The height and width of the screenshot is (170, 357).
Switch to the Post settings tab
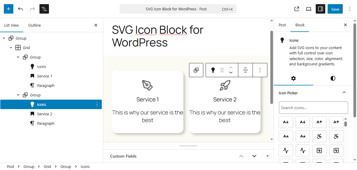tap(282, 25)
